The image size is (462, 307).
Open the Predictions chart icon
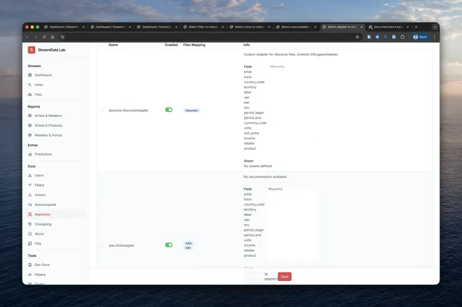coord(30,154)
